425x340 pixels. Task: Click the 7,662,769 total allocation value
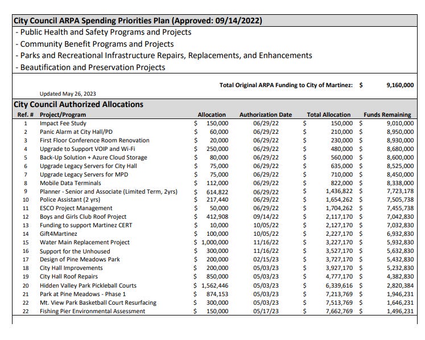[x=339, y=311]
